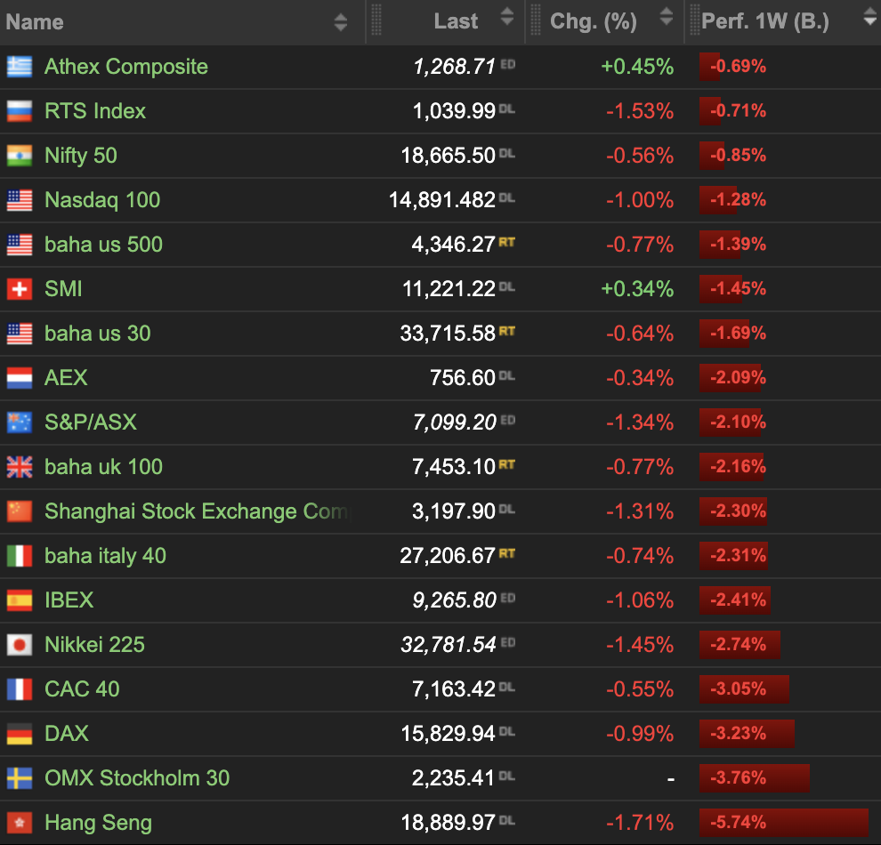Click the Italian flag beside baha italy 40

point(19,556)
